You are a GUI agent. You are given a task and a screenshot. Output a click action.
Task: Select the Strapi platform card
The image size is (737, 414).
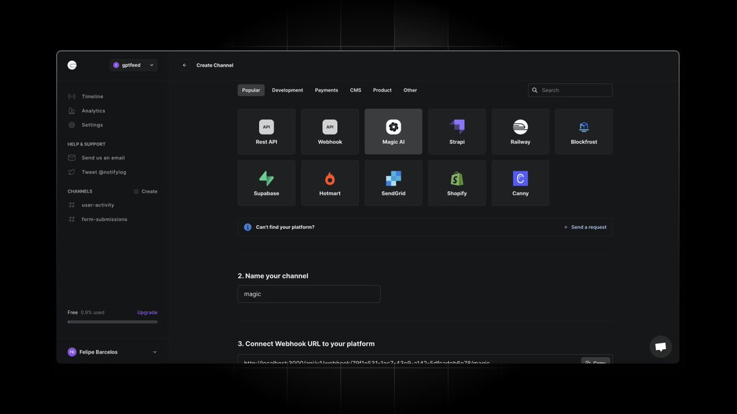point(457,131)
